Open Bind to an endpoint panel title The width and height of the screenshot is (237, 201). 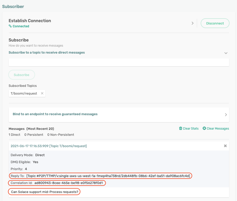click(x=55, y=114)
